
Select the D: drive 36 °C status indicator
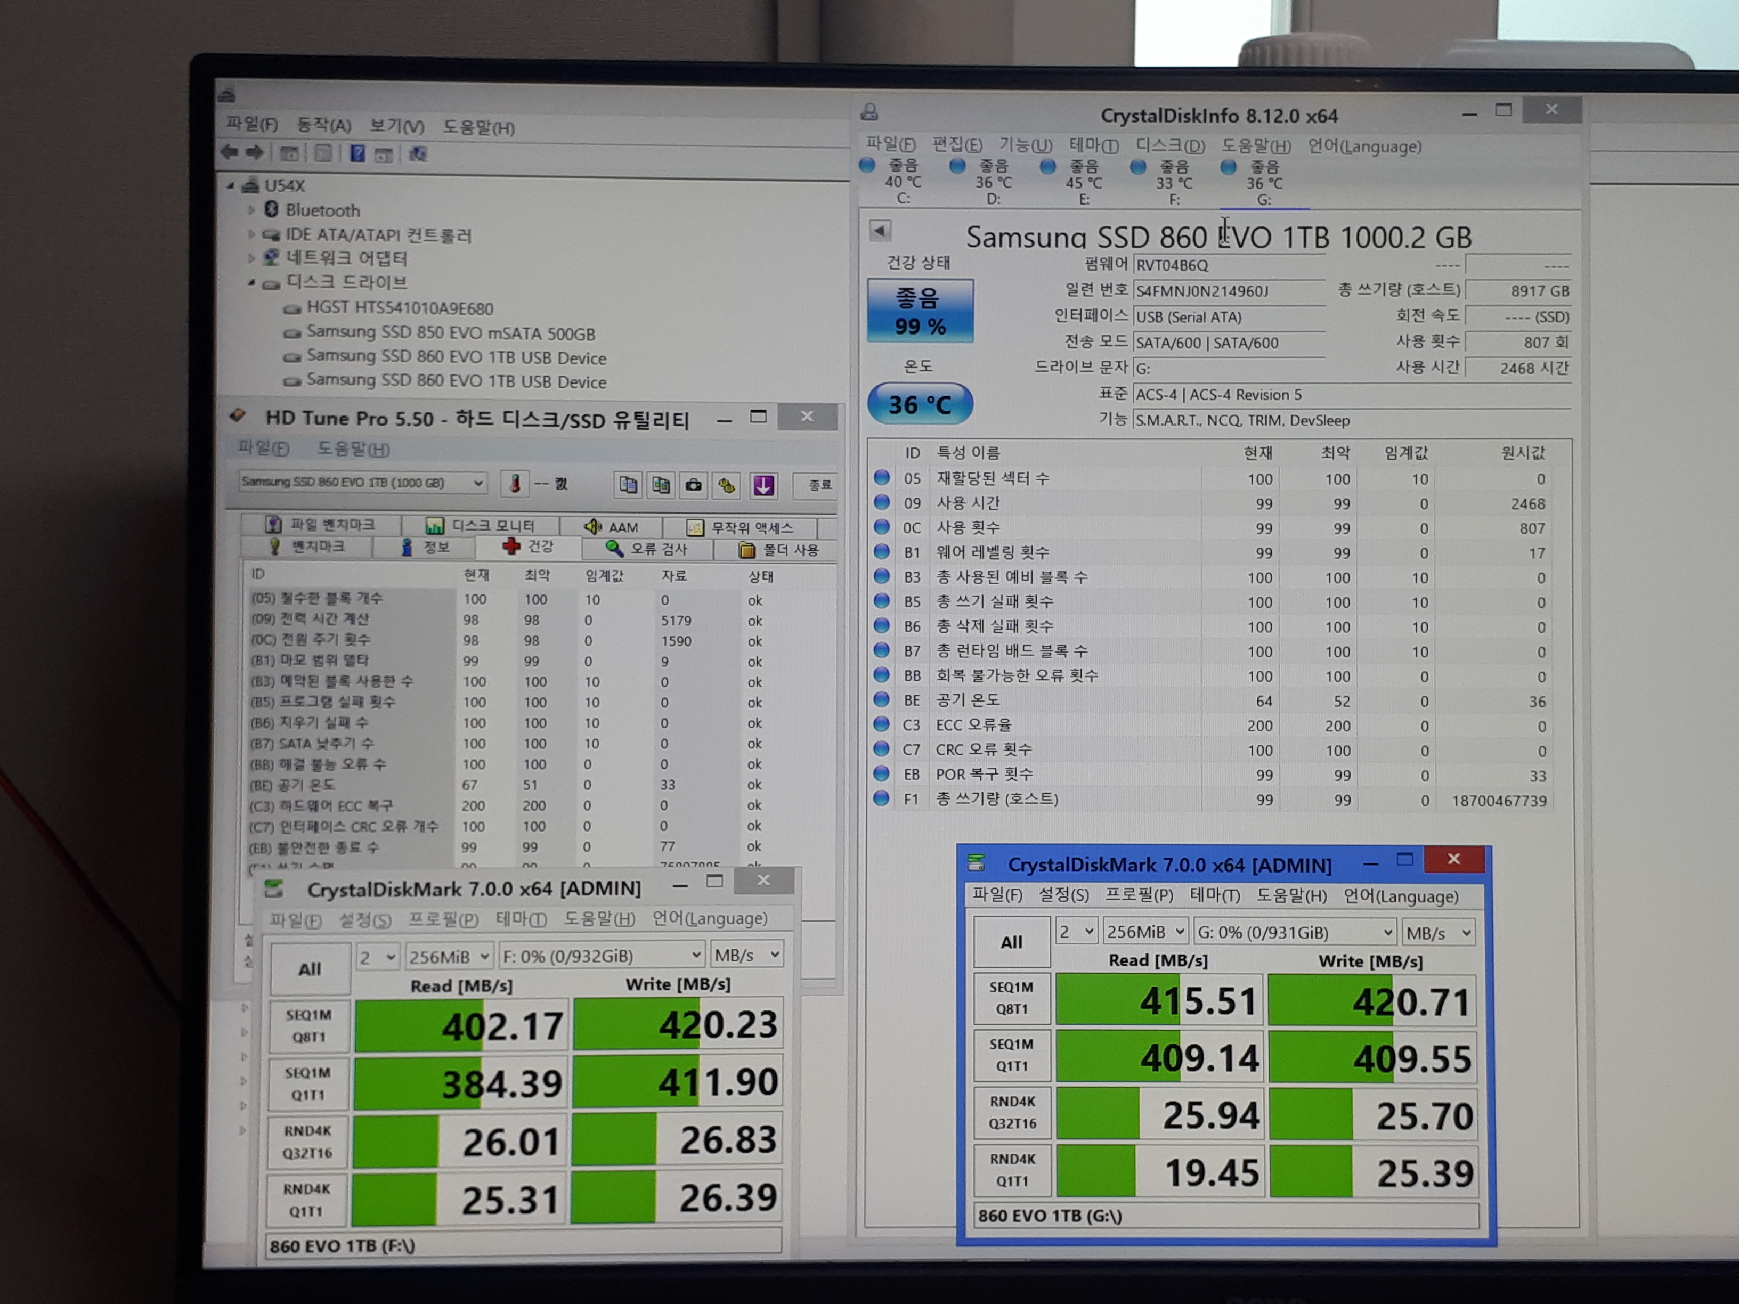tap(982, 182)
